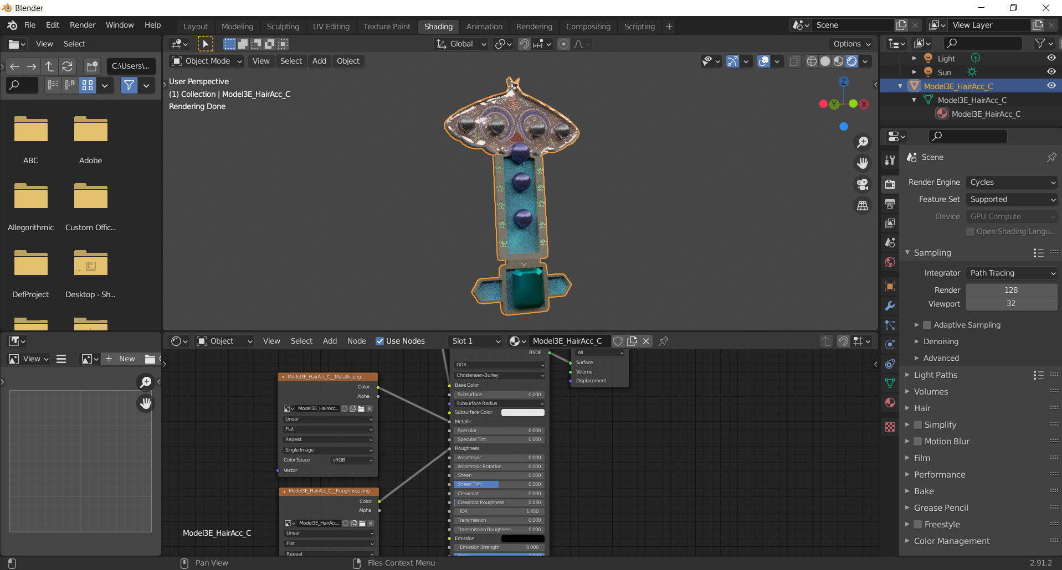Open the World properties tab
1062x570 pixels.
(x=890, y=262)
